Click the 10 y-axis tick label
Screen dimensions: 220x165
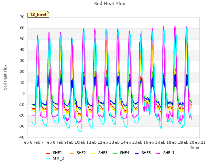(x=22, y=82)
